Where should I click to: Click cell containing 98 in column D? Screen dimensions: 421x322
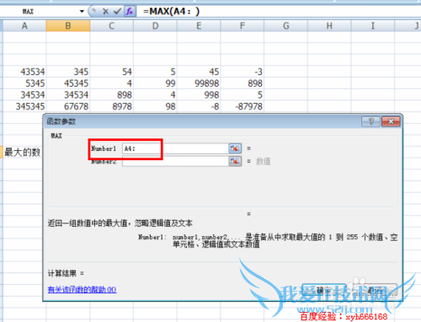(155, 106)
